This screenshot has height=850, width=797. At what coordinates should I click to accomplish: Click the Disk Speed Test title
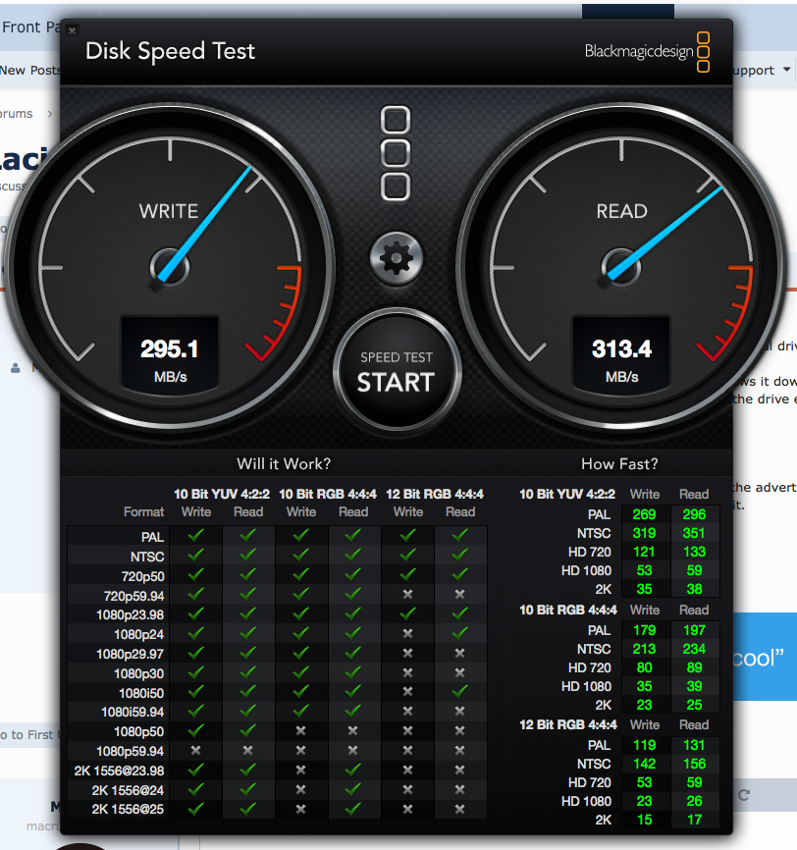click(x=170, y=51)
